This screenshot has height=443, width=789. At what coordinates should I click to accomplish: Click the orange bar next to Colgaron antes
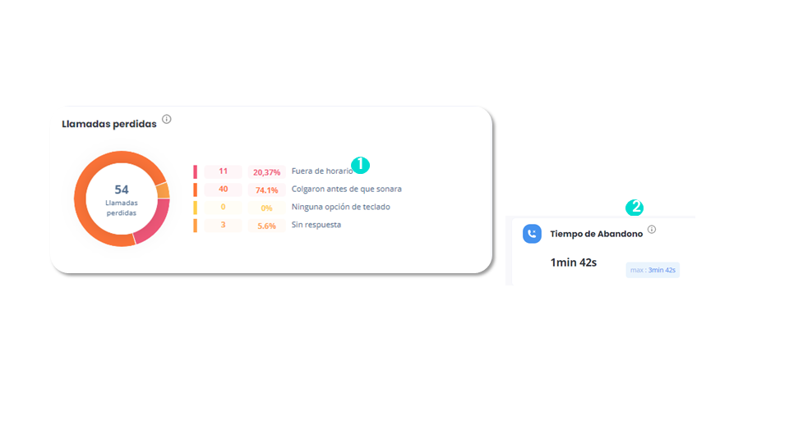click(196, 190)
